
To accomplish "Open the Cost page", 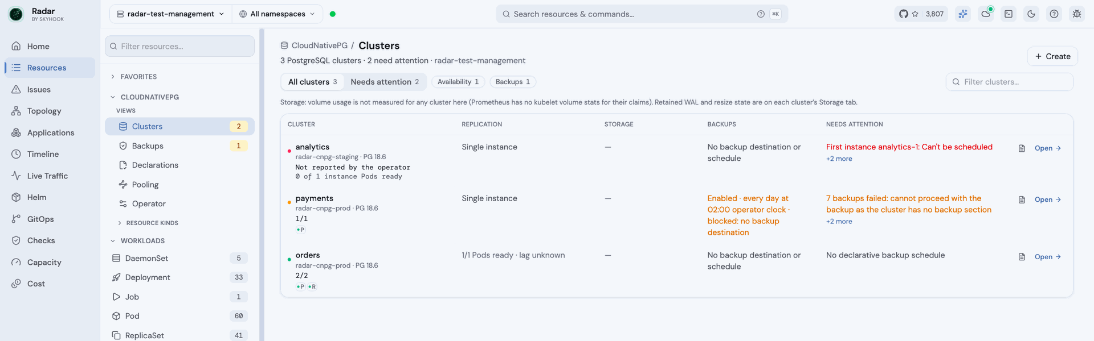I will click(x=50, y=284).
